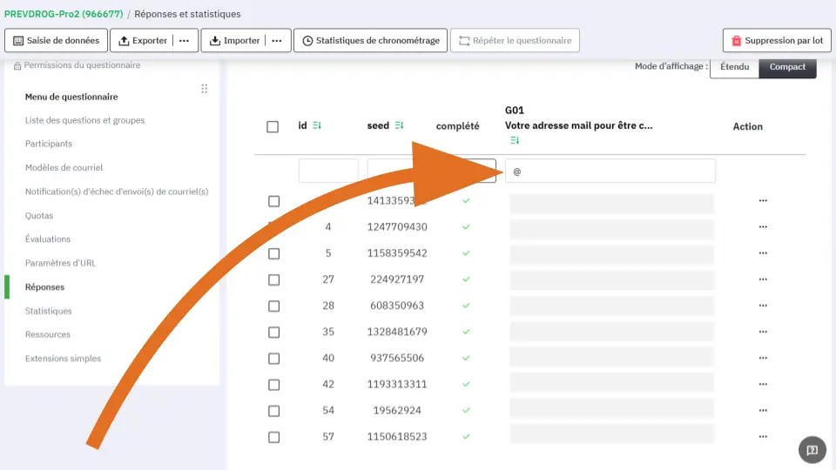Image resolution: width=836 pixels, height=470 pixels.
Task: Open Statistiques de chronométrage
Action: click(x=370, y=40)
